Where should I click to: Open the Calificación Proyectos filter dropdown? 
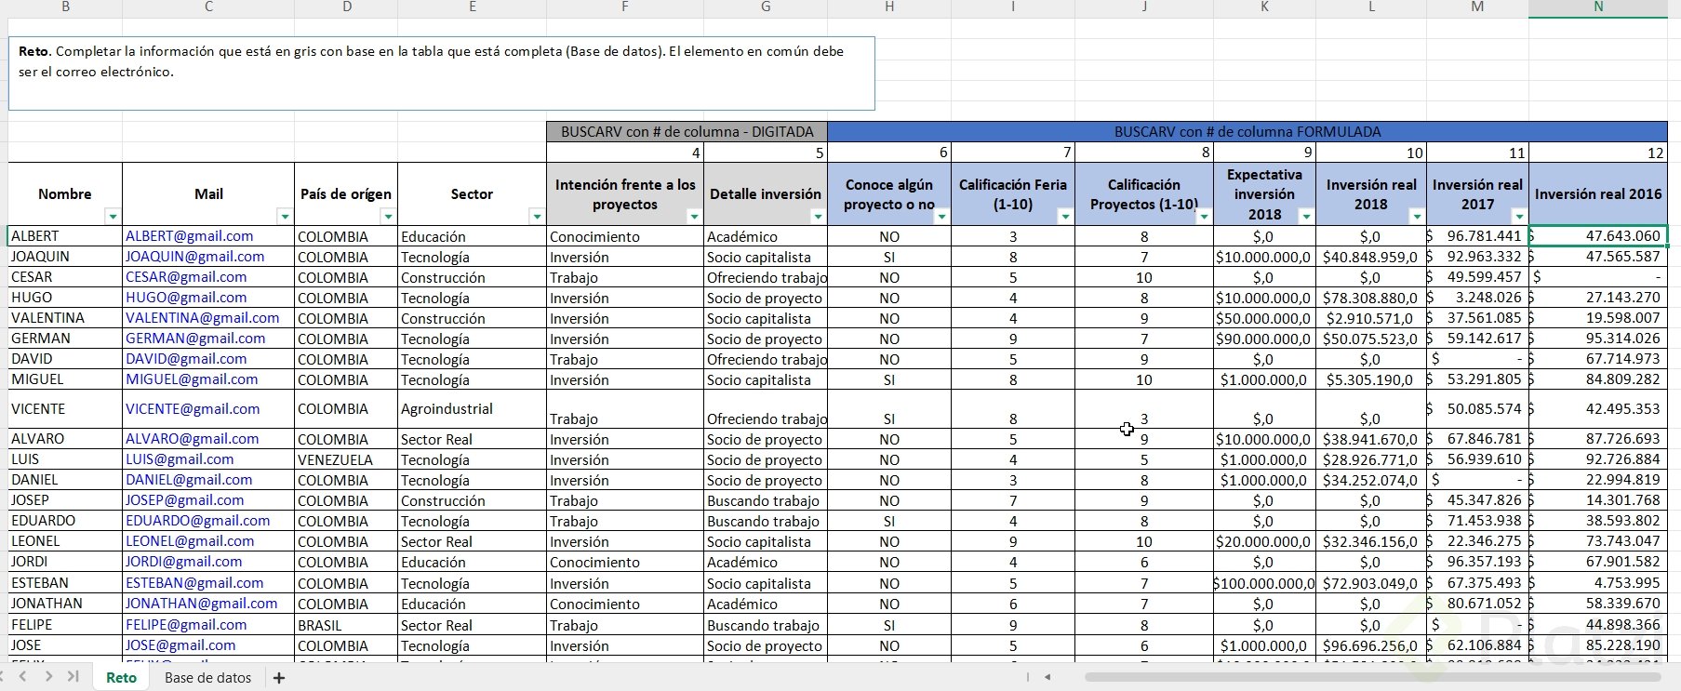[x=1204, y=216]
